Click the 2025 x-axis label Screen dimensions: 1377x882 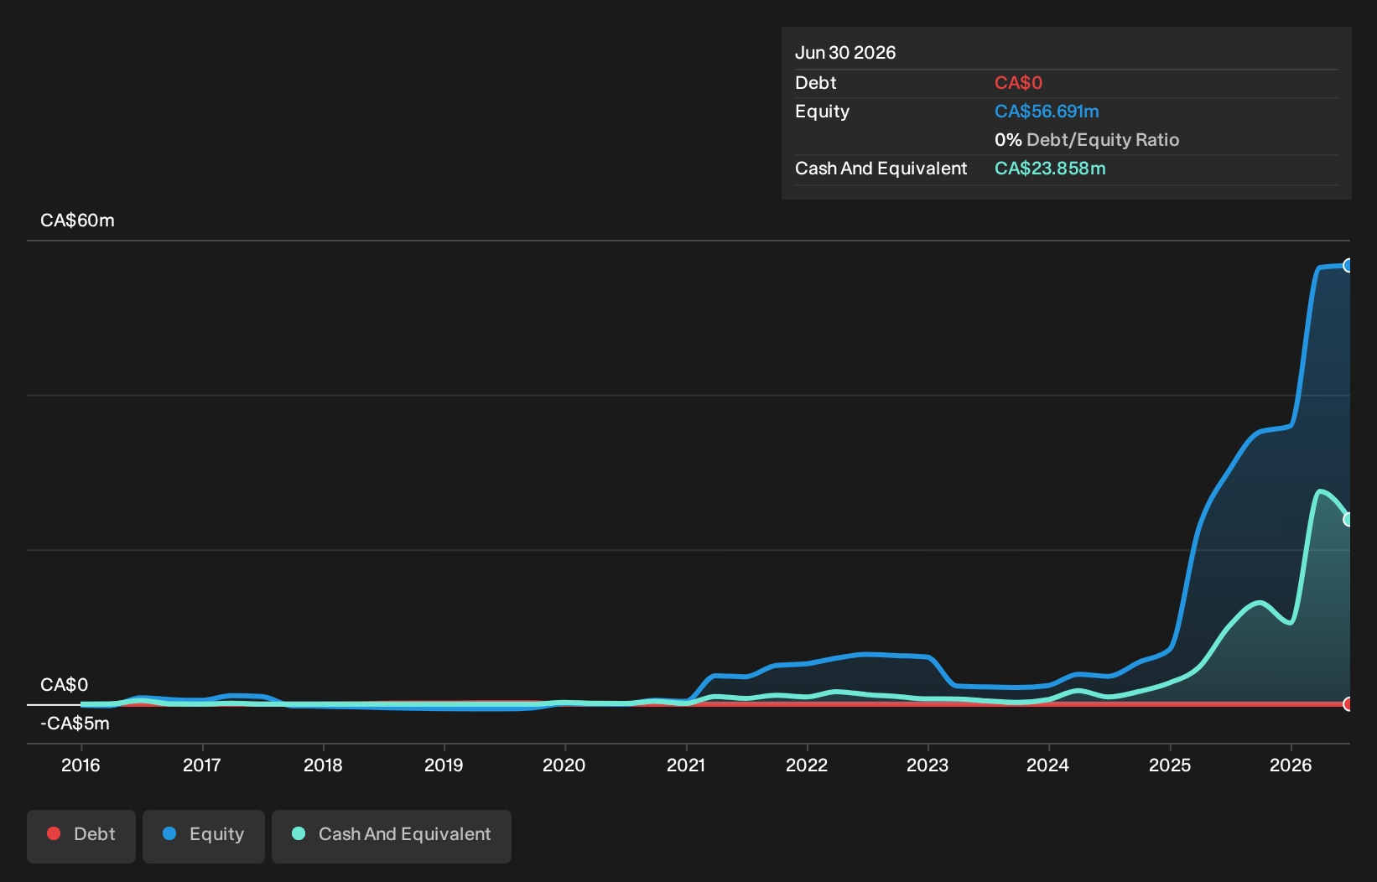pyautogui.click(x=1170, y=765)
